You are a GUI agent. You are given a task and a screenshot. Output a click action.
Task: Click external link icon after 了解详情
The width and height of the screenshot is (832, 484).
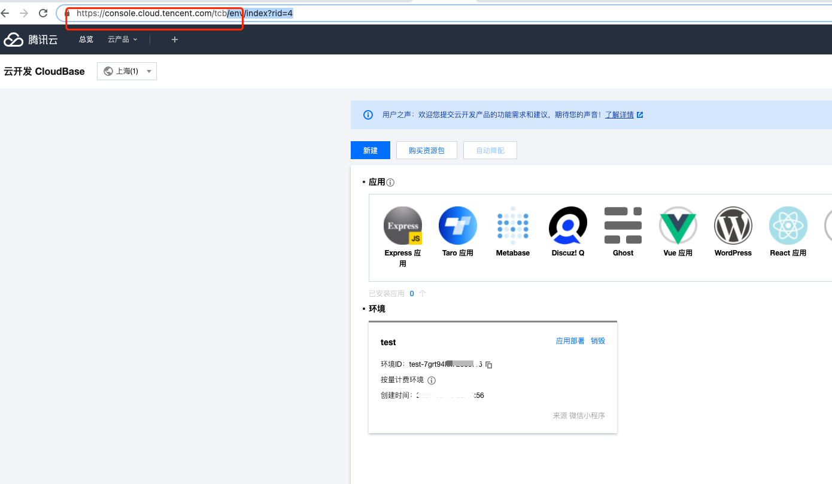640,115
